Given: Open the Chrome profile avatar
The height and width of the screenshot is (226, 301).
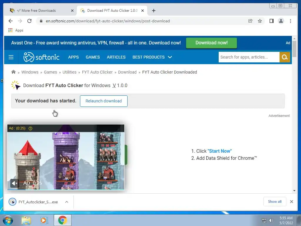Looking at the screenshot, I should point(281,21).
